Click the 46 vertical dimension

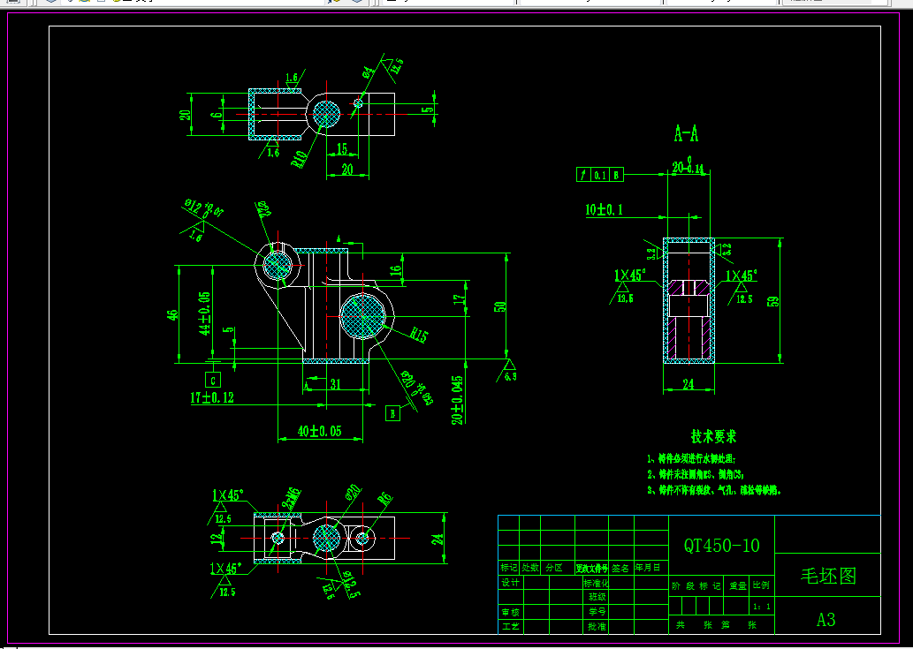173,314
